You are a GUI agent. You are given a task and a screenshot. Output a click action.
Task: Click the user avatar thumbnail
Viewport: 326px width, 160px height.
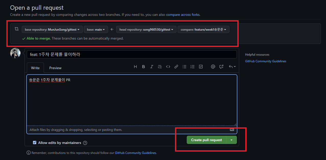pyautogui.click(x=15, y=53)
